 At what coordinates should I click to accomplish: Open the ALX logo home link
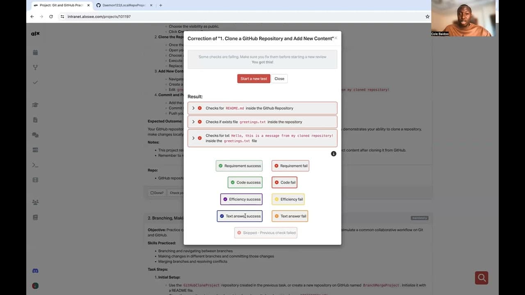(x=35, y=34)
